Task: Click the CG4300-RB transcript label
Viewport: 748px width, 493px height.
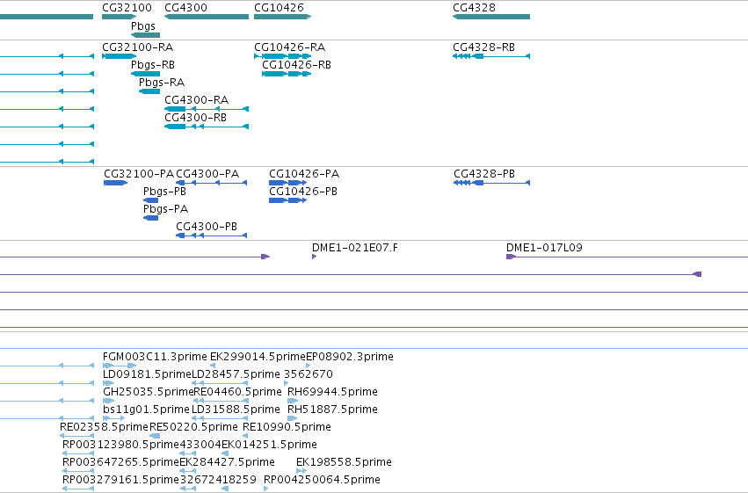Action: pyautogui.click(x=196, y=118)
